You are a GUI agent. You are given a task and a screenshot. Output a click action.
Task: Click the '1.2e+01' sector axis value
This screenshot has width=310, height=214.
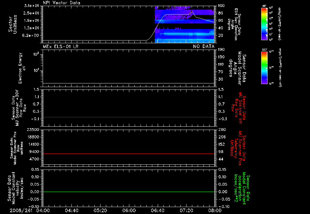pos(31,28)
